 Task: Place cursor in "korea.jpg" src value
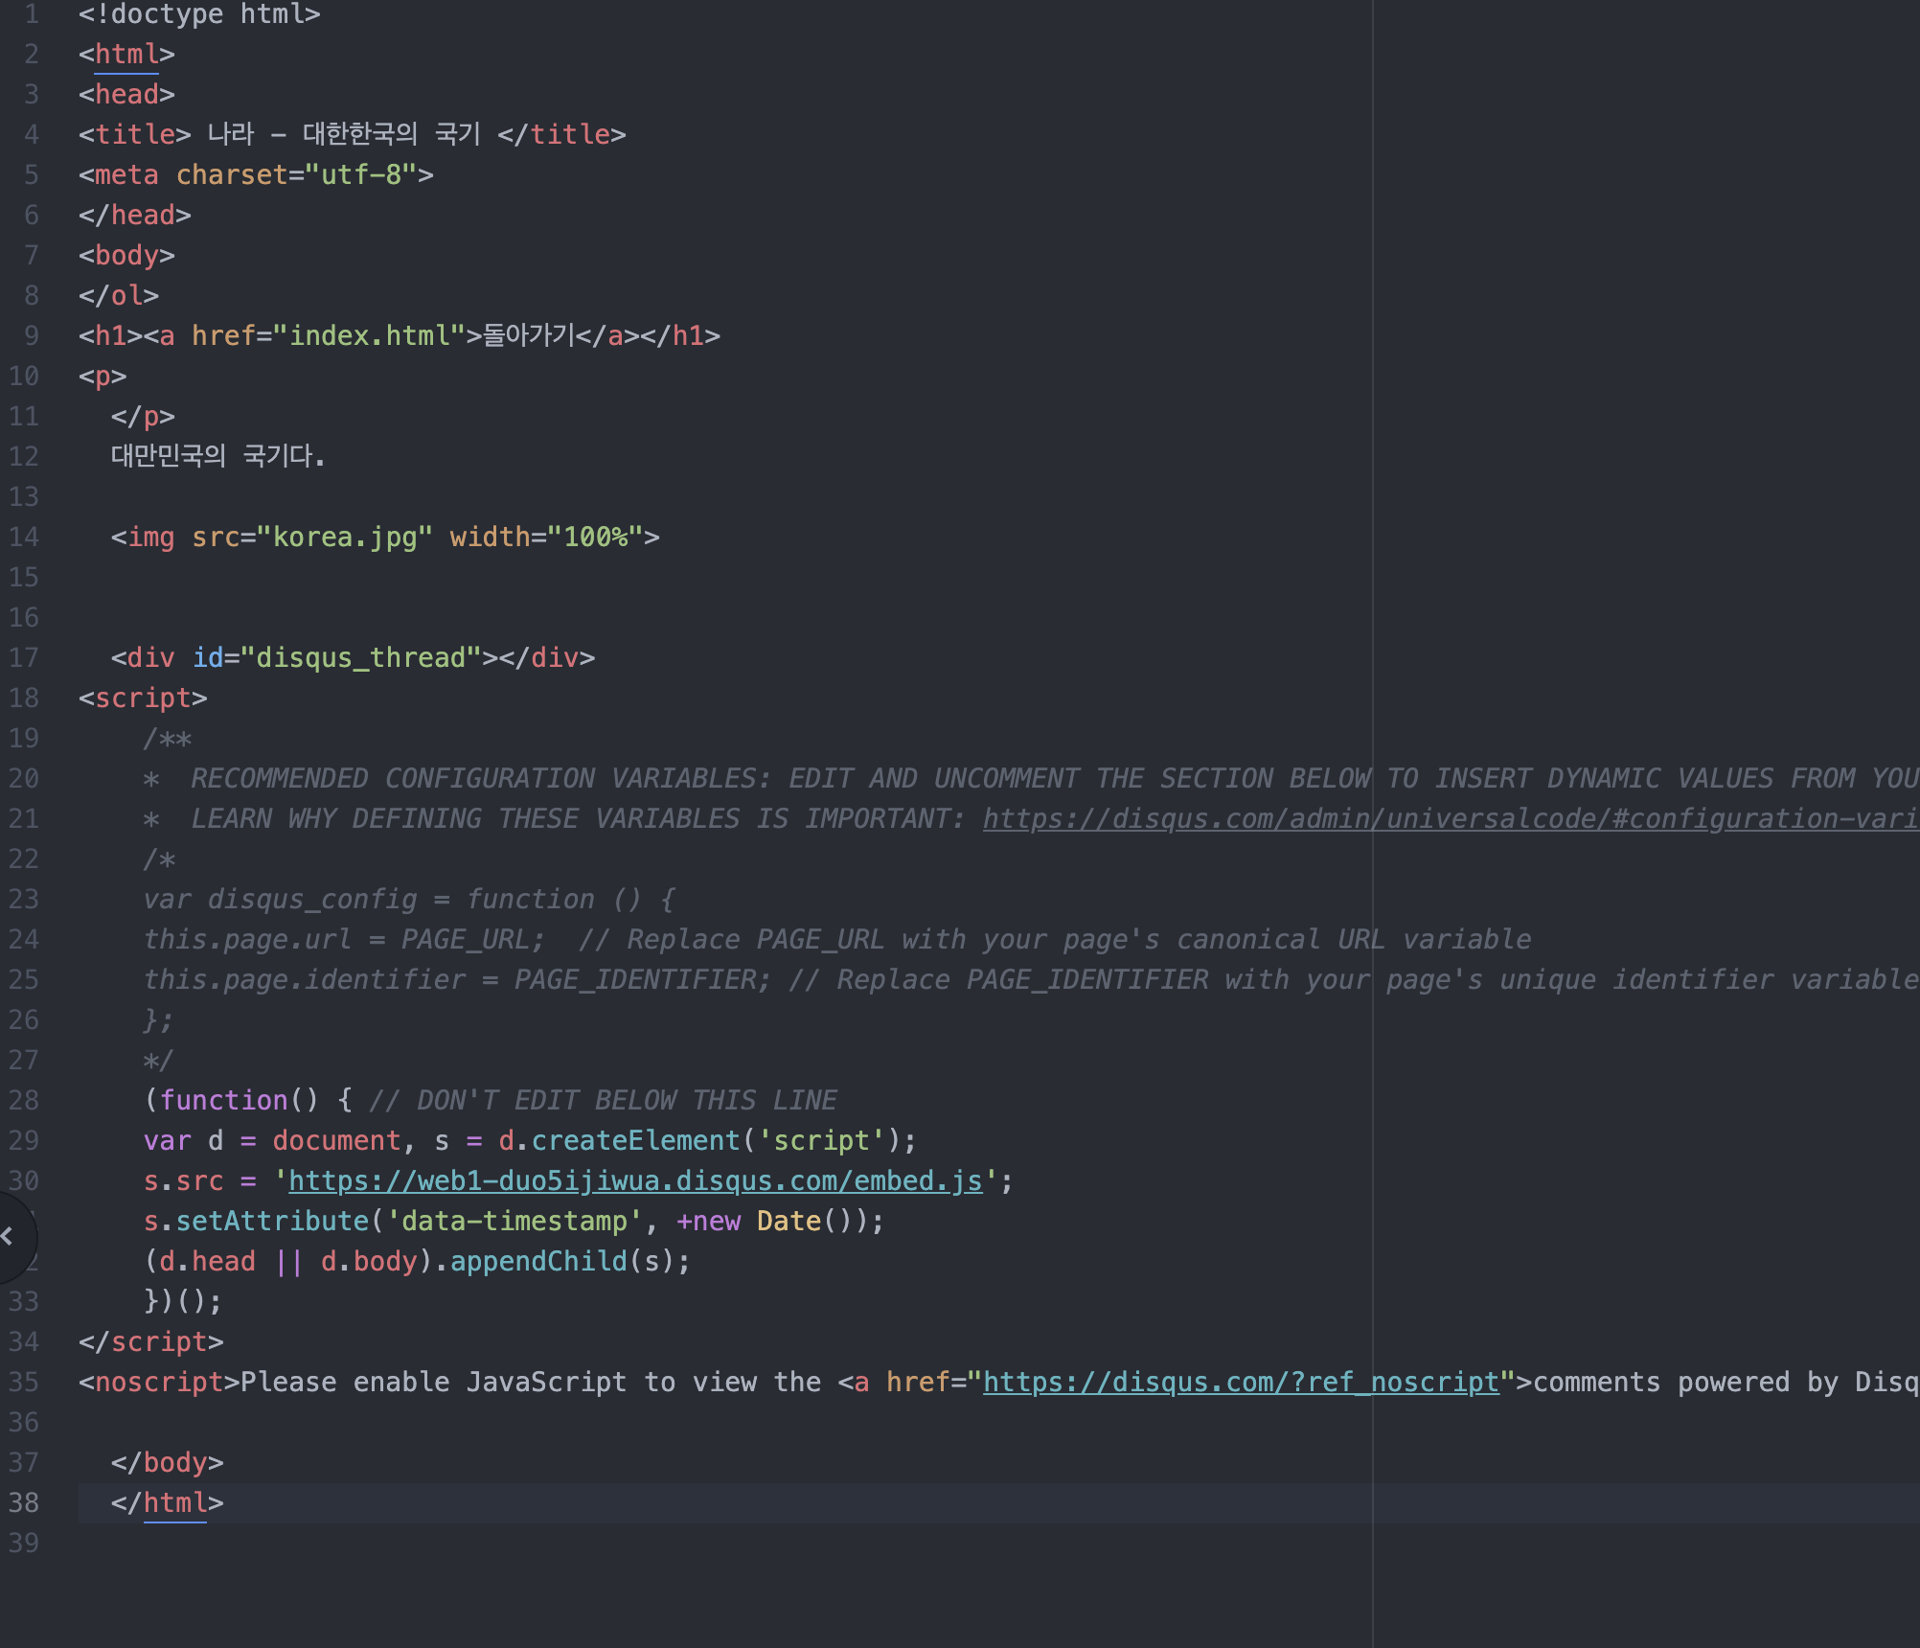tap(345, 537)
